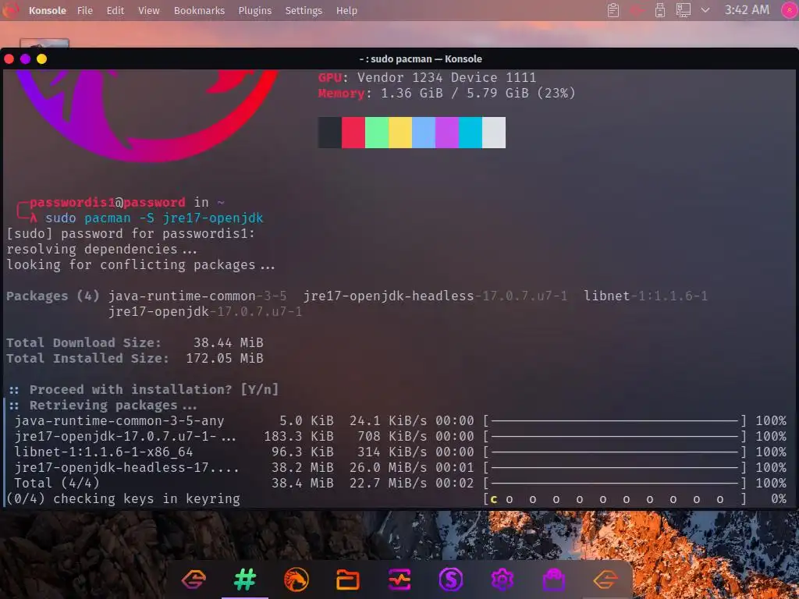This screenshot has width=799, height=599.
Task: Open the USB removable devices tray icon
Action: click(660, 10)
